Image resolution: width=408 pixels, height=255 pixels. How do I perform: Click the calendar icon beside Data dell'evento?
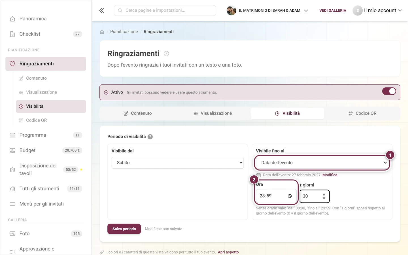tap(258, 175)
